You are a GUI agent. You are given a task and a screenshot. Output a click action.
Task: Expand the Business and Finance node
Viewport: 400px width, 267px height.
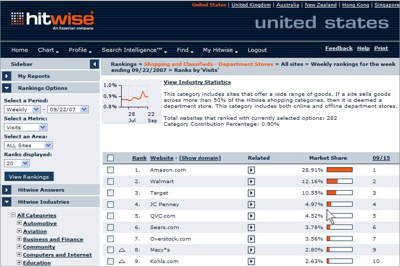click(19, 239)
